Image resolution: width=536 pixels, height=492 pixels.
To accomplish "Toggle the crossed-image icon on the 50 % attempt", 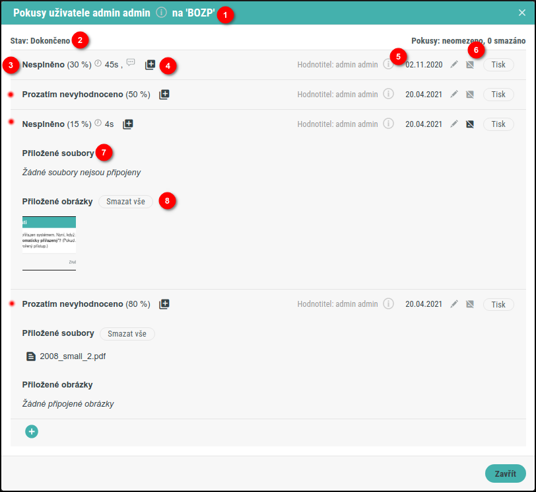I will pyautogui.click(x=470, y=95).
